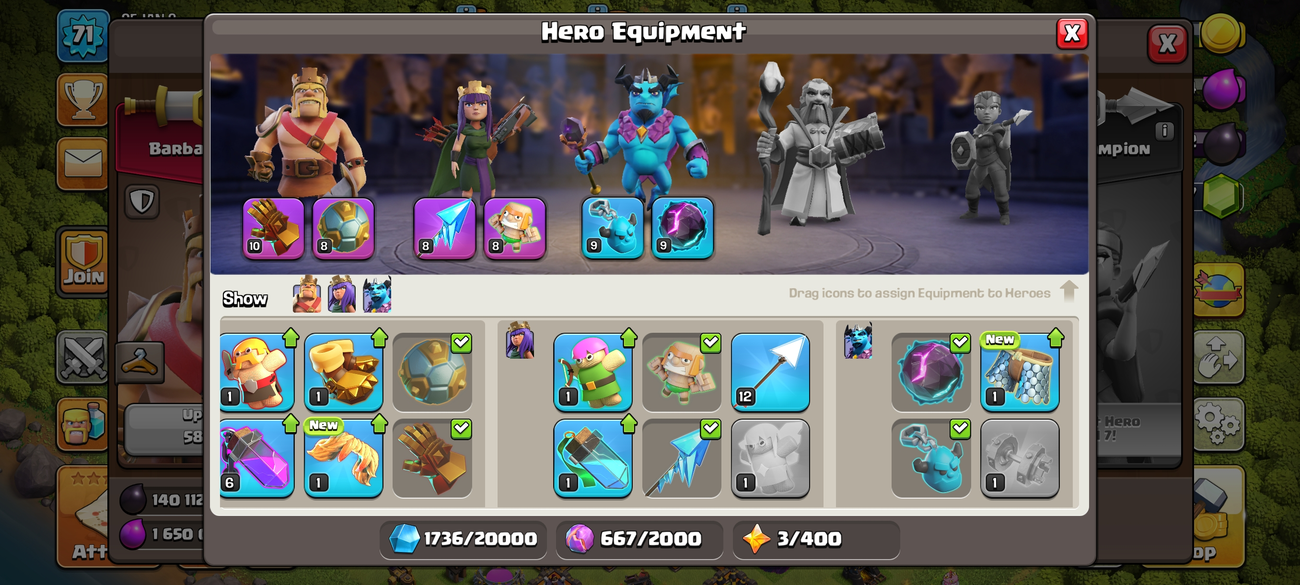The width and height of the screenshot is (1300, 585).
Task: Click the equipped Giant Gauntlet tile
Action: (x=432, y=458)
